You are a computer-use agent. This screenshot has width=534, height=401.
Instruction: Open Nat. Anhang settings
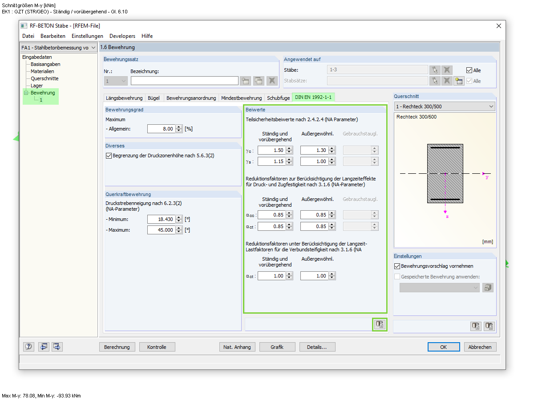(237, 347)
